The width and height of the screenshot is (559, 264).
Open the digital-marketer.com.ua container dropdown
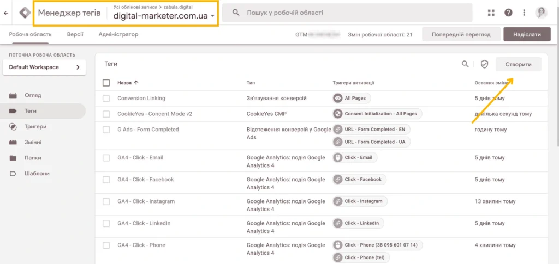click(x=164, y=16)
